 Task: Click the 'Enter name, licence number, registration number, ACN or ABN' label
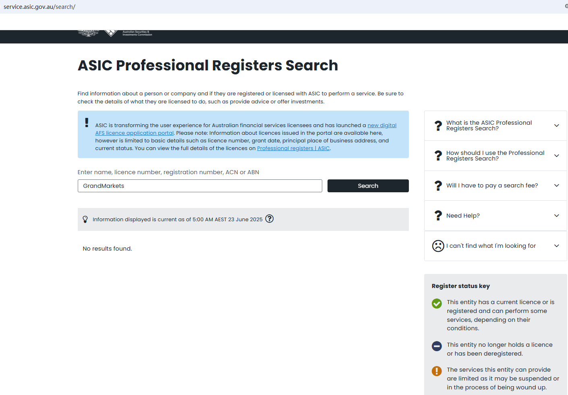(x=168, y=172)
